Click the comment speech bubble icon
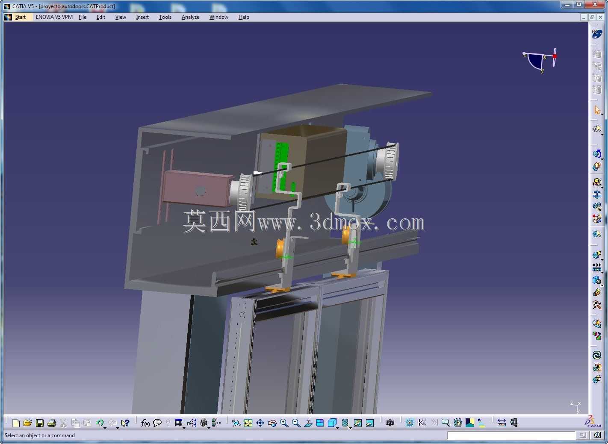Image resolution: width=608 pixels, height=444 pixels. (157, 423)
